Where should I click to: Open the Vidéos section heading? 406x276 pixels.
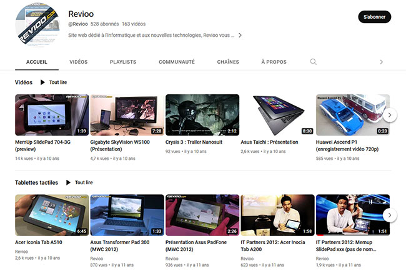24,82
